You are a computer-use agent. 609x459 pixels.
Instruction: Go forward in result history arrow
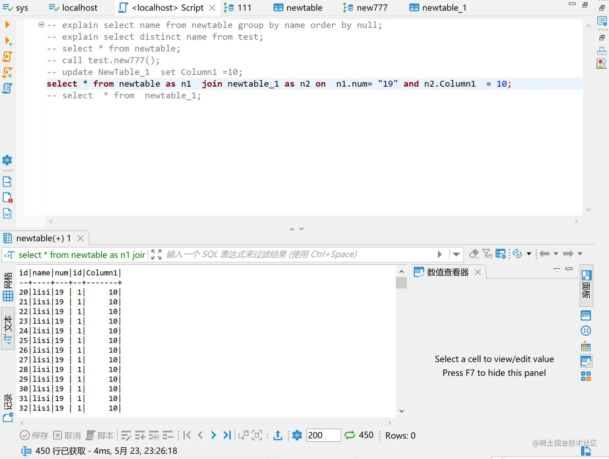[568, 253]
